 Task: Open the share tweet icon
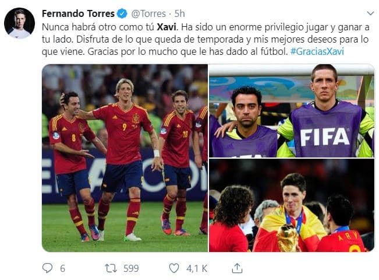point(237,268)
